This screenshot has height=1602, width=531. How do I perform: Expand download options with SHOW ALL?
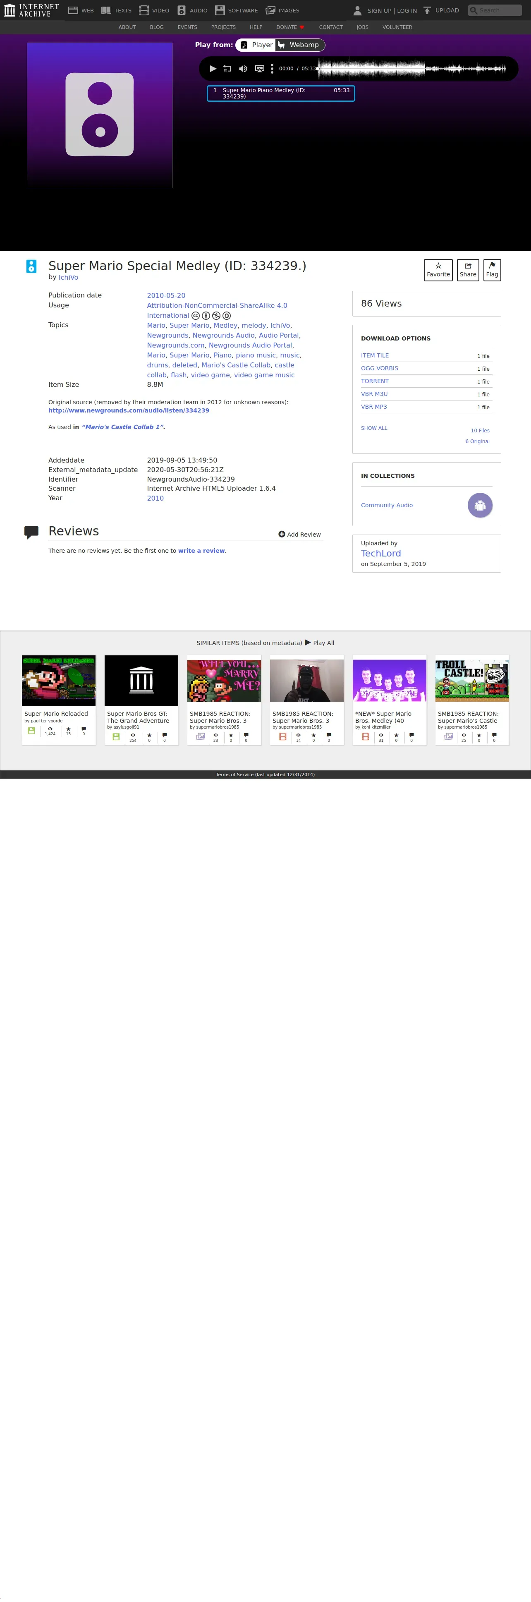pos(374,428)
